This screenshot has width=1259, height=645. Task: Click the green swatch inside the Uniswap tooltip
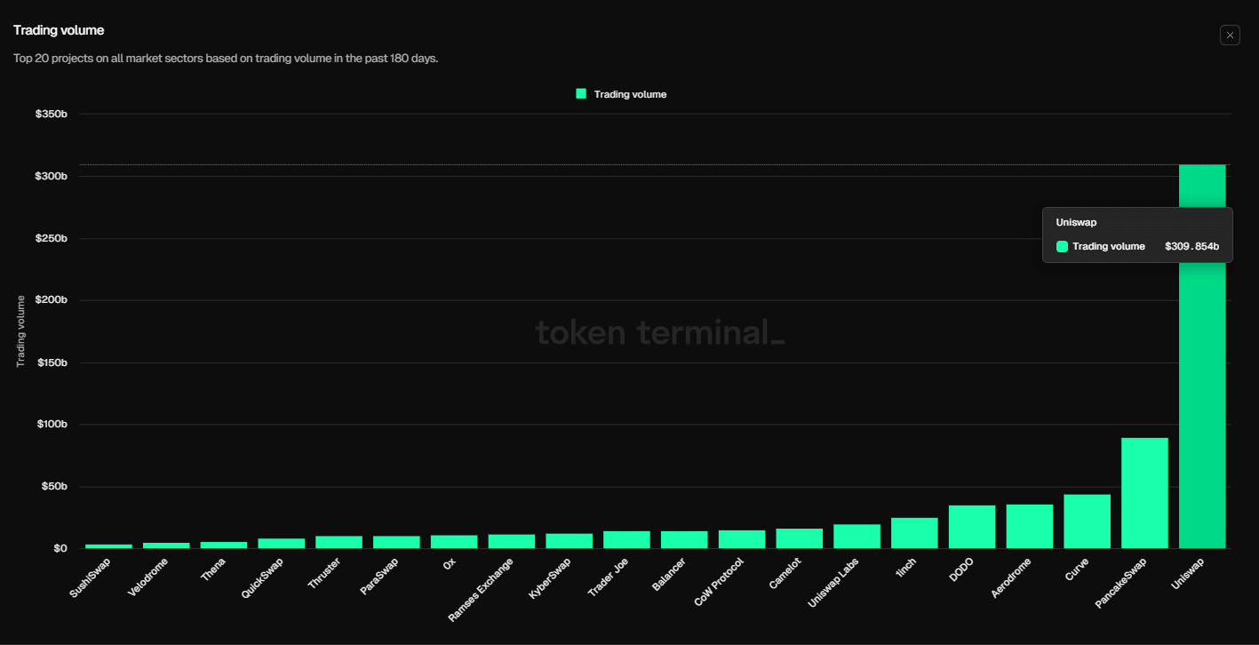pos(1062,246)
